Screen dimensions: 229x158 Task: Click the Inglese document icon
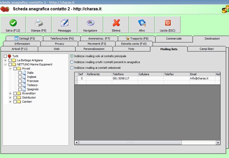[24, 77]
